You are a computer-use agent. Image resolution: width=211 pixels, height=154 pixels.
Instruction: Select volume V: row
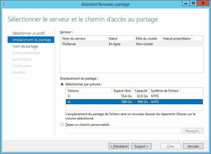[x=109, y=102]
